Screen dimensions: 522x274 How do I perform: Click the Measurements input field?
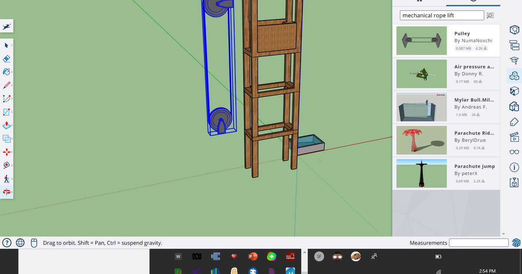tap(478, 243)
